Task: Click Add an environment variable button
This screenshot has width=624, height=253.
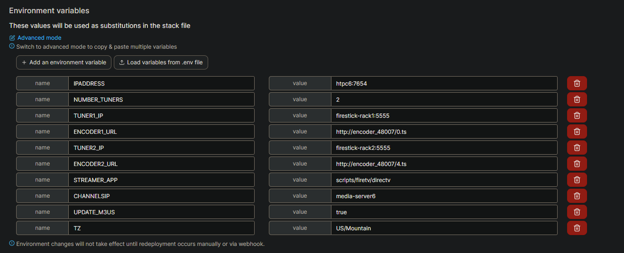Action: click(64, 62)
